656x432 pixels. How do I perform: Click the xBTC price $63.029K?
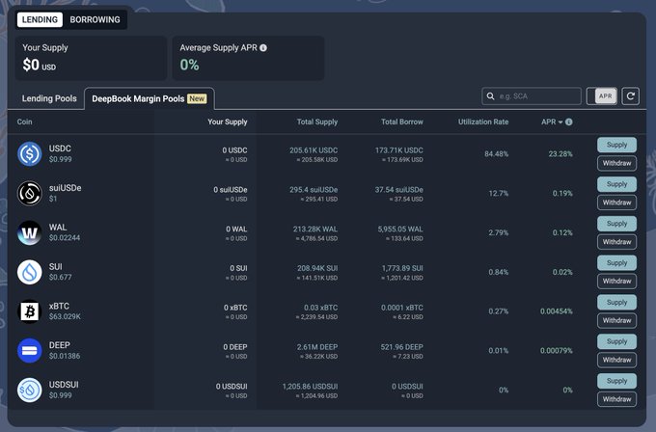(x=65, y=316)
